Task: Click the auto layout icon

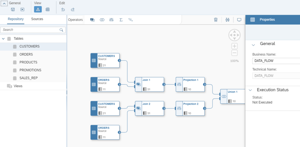Action: coord(227,20)
